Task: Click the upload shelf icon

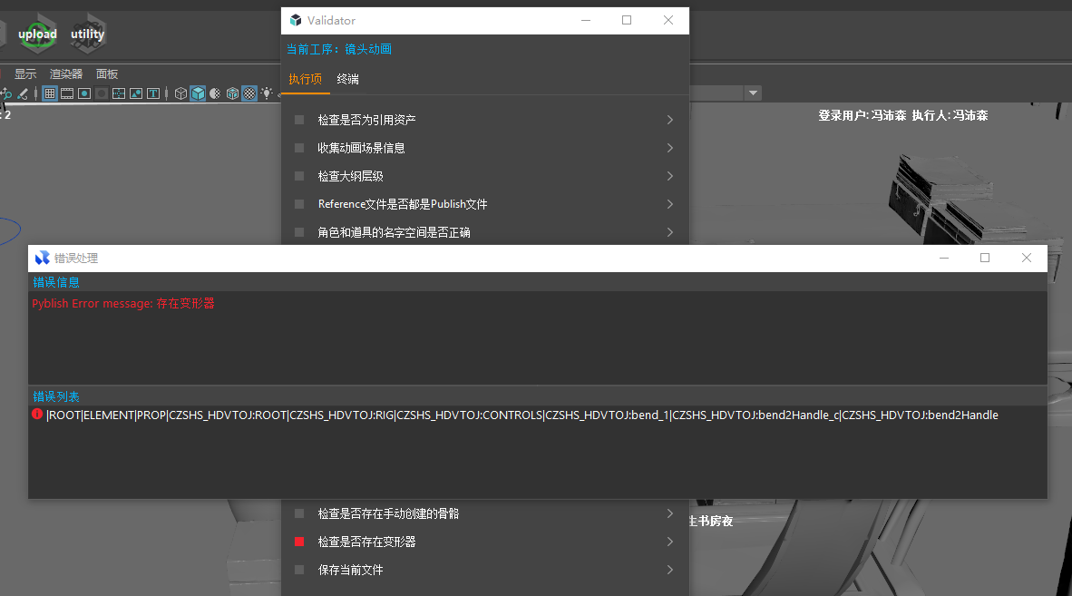Action: click(37, 34)
